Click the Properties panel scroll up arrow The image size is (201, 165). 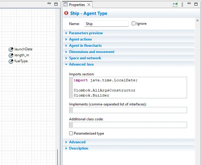point(197,20)
